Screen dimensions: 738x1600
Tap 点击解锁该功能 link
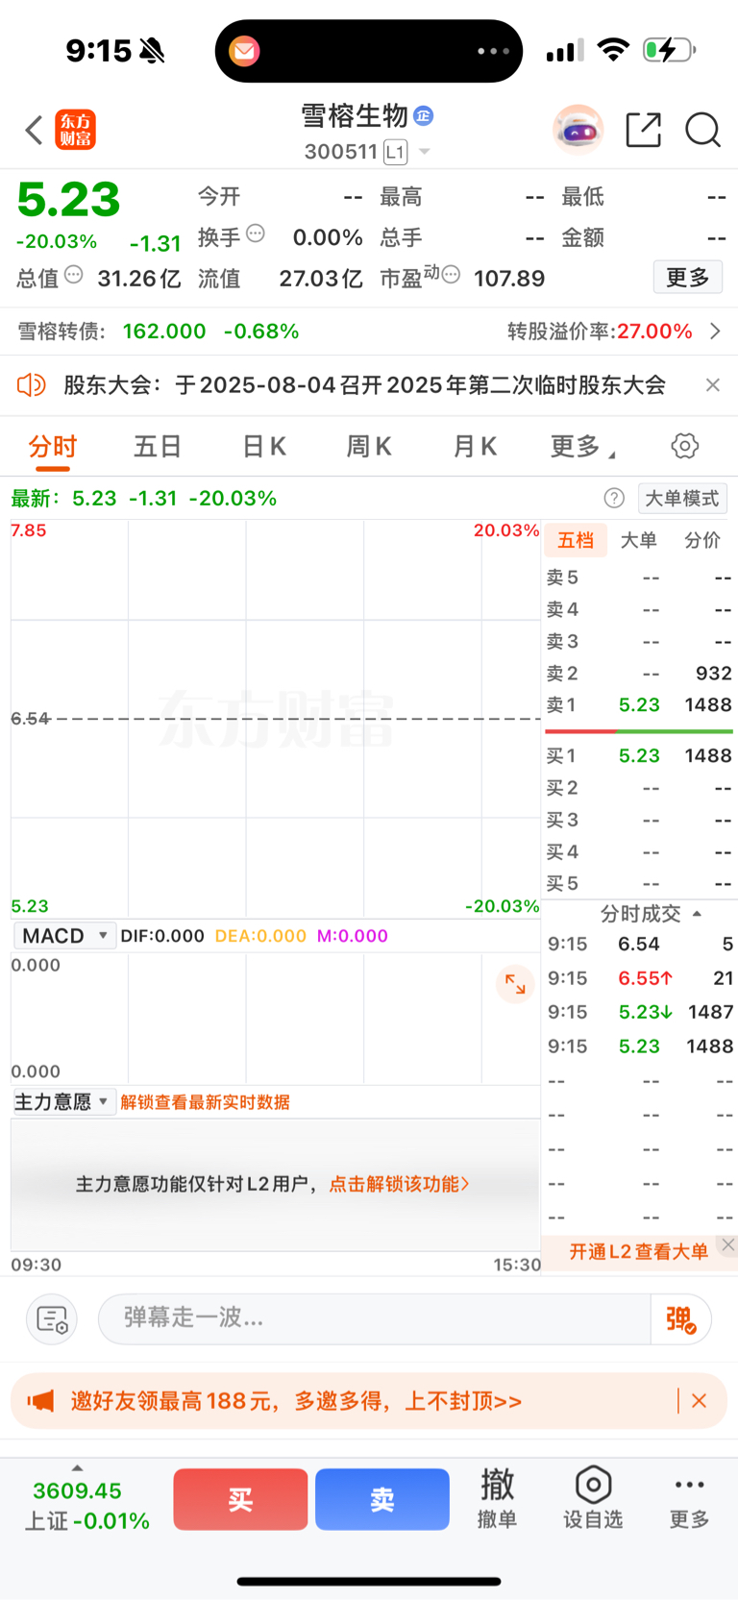click(399, 1185)
